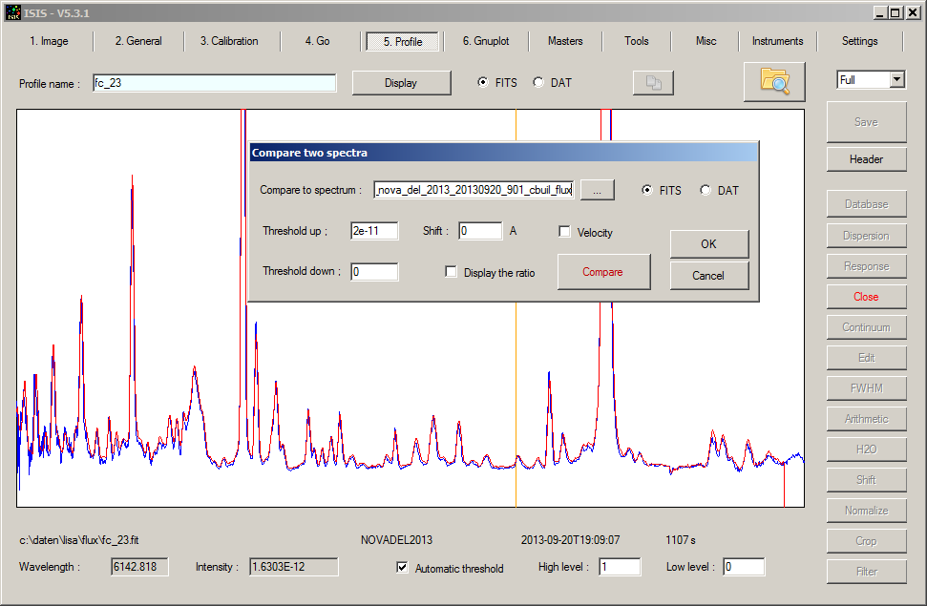Click the Arithmetic button

[x=866, y=419]
